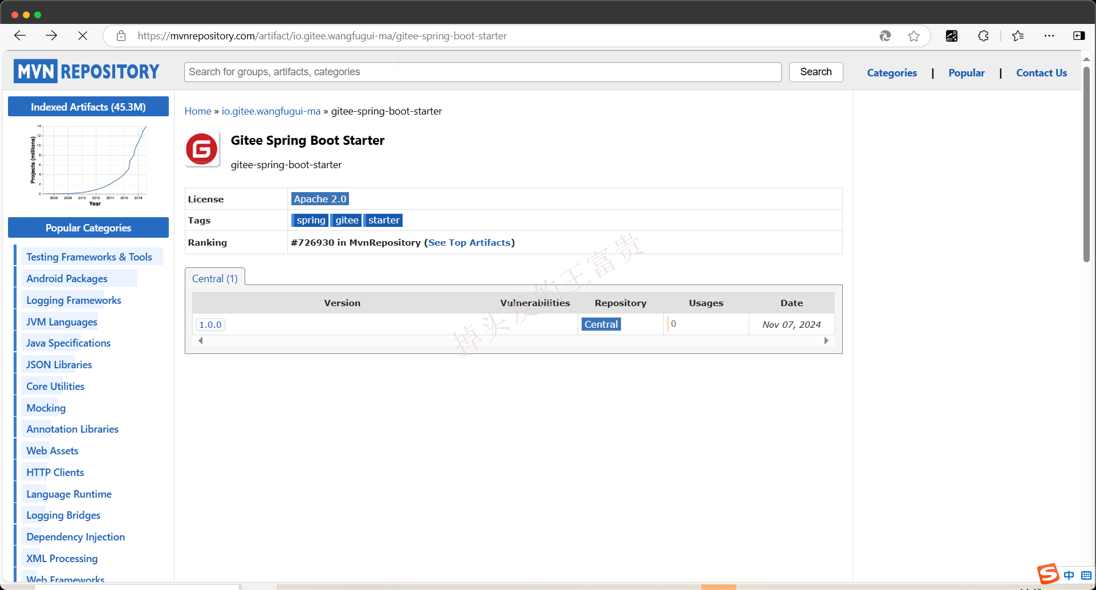Open Logging Frameworks category
Viewport: 1096px width, 590px height.
point(74,300)
